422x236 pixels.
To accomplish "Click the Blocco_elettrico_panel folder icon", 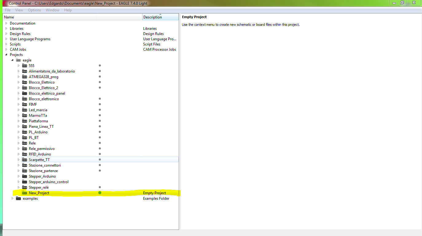I will point(25,93).
